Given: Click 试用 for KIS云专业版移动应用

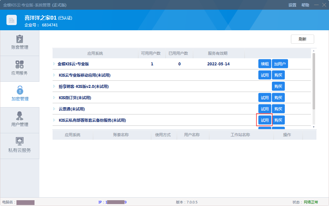Looking at the screenshot, I should click(264, 75).
